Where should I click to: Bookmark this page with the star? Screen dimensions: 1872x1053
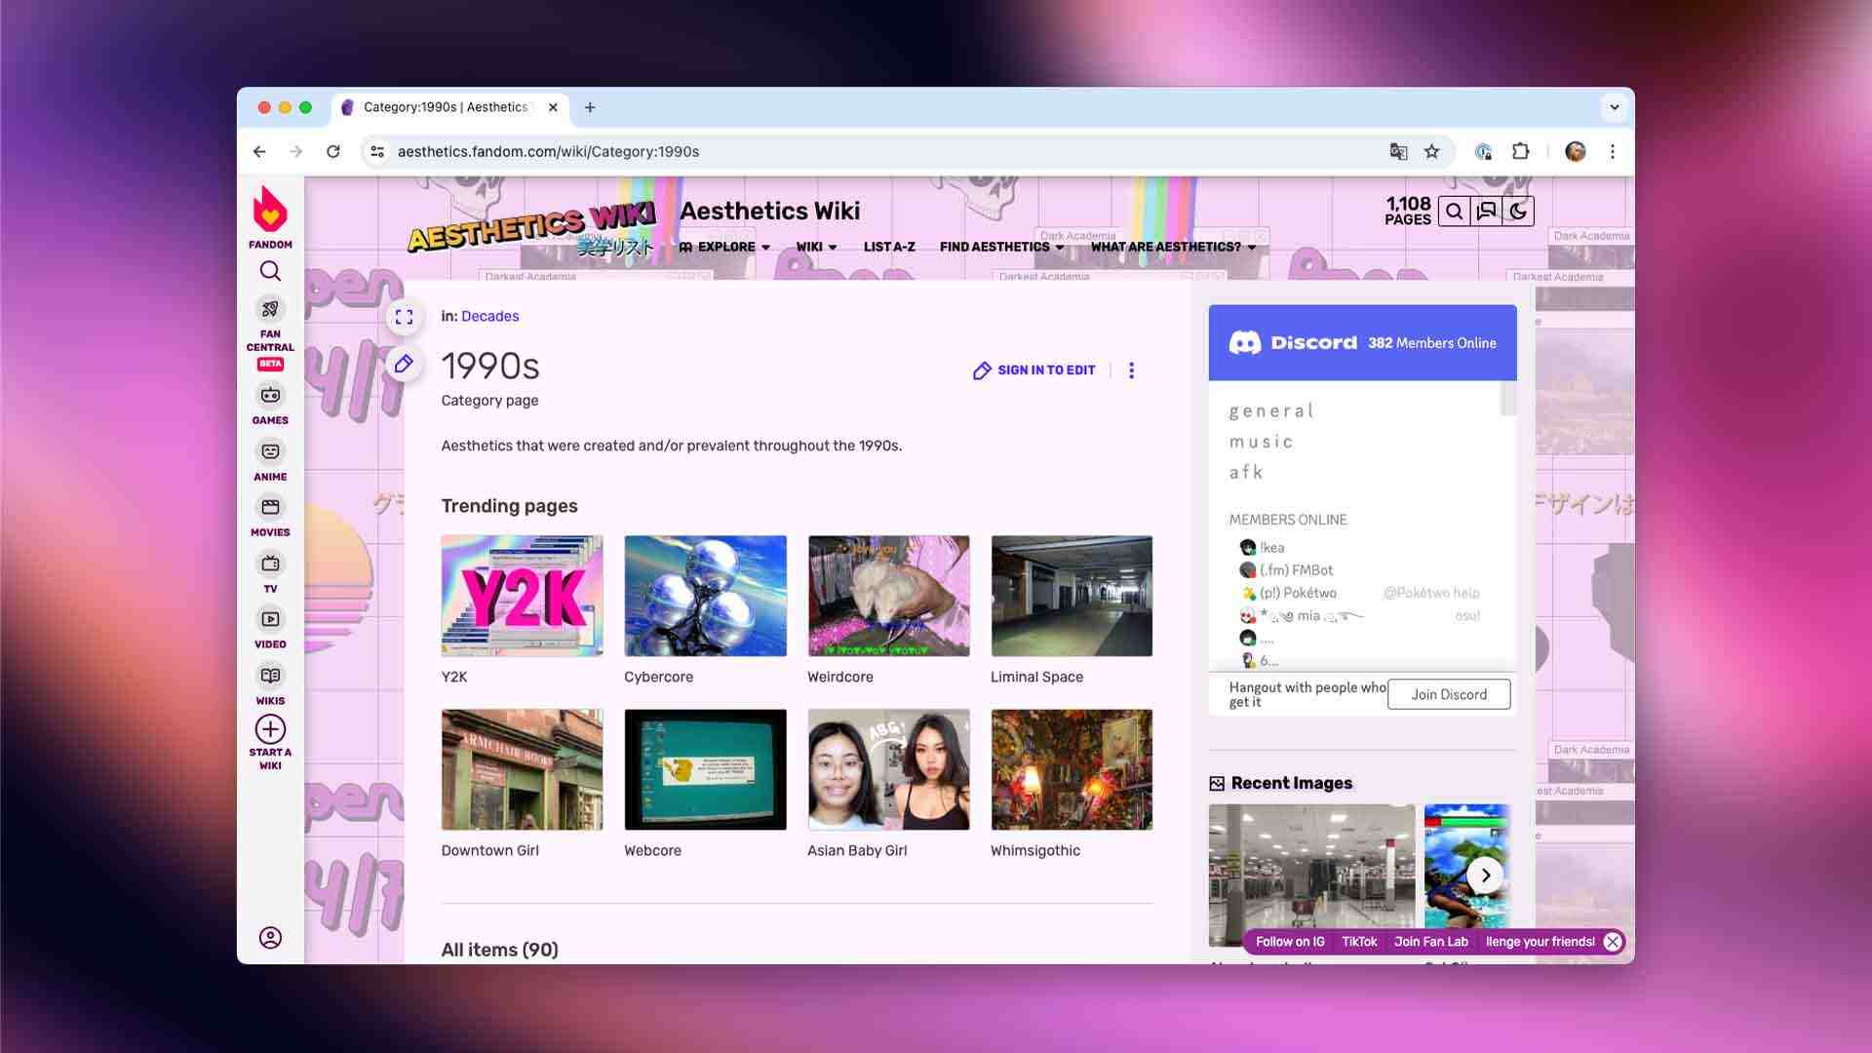point(1431,151)
